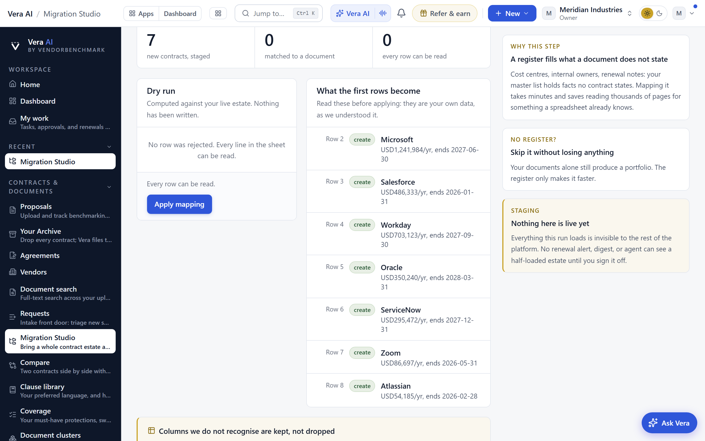The width and height of the screenshot is (705, 441).
Task: Open notifications bell
Action: pos(401,14)
